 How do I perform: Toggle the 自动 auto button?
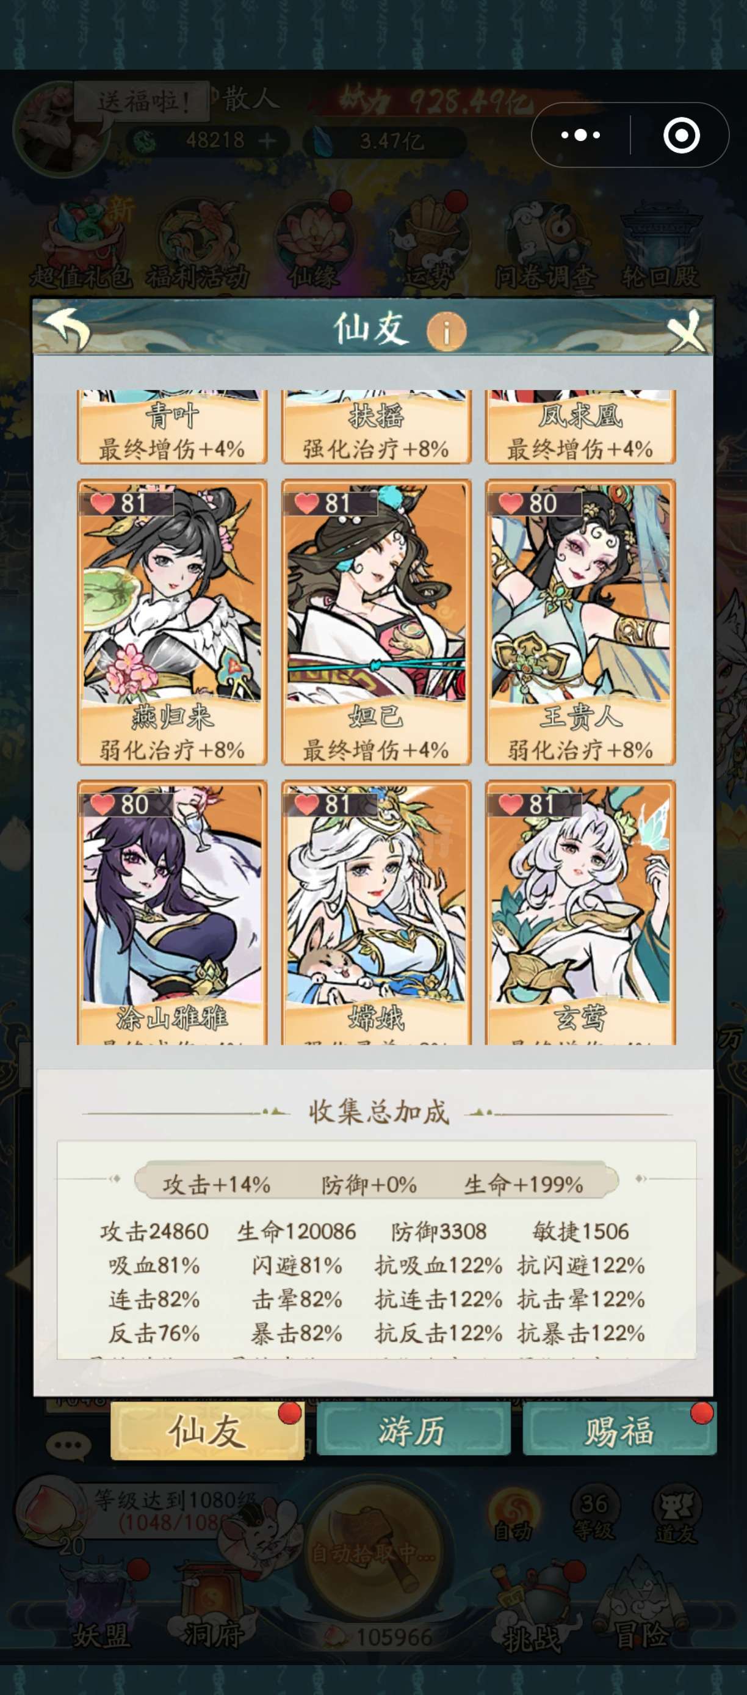tap(513, 1514)
